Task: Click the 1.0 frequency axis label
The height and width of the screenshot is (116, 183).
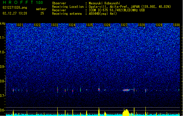Action: point(3,52)
